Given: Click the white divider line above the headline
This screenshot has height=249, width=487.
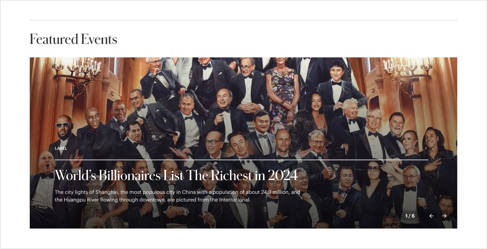Looking at the screenshot, I should 241,160.
